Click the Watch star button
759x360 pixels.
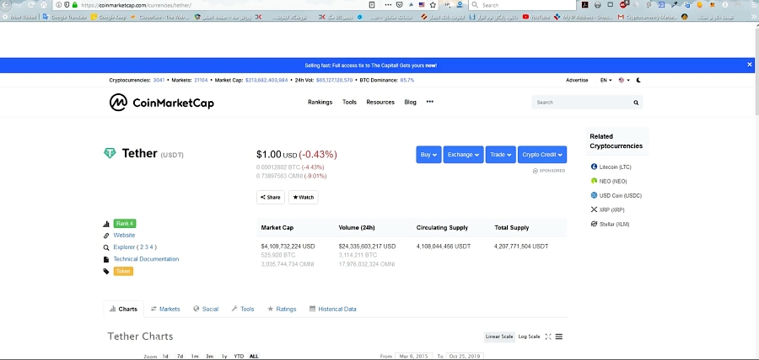(x=304, y=198)
